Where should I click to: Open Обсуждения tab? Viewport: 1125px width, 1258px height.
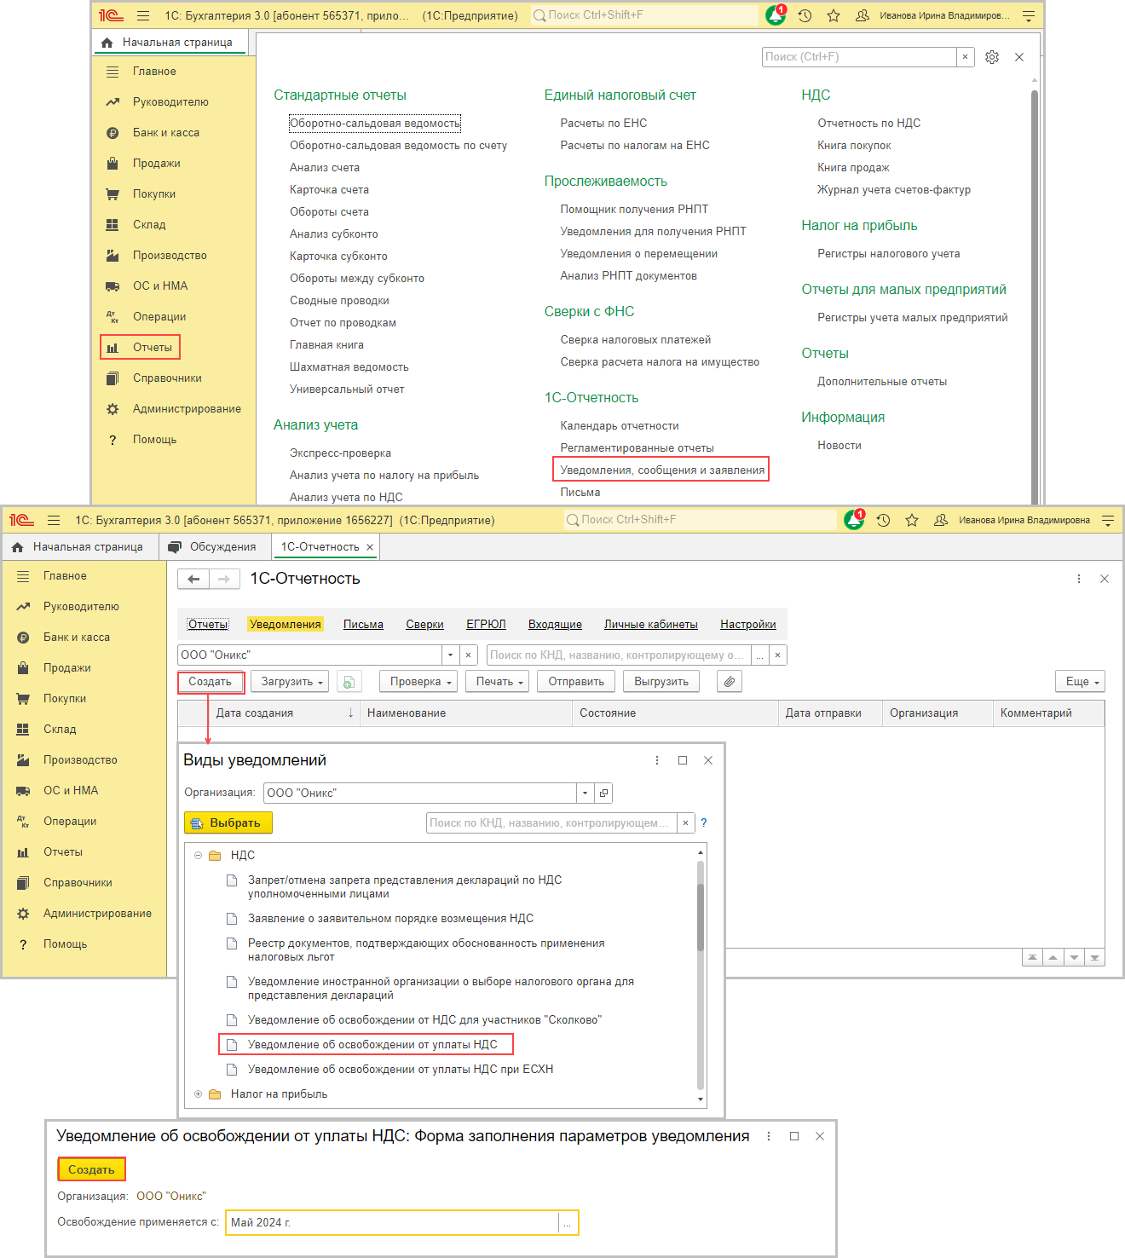tap(213, 547)
